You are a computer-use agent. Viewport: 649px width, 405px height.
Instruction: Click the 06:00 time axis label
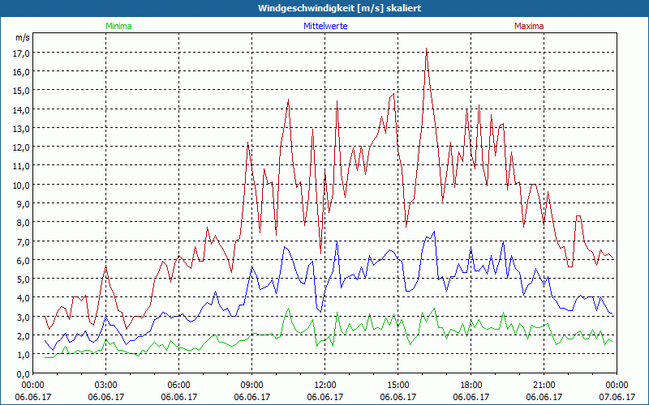(x=178, y=385)
